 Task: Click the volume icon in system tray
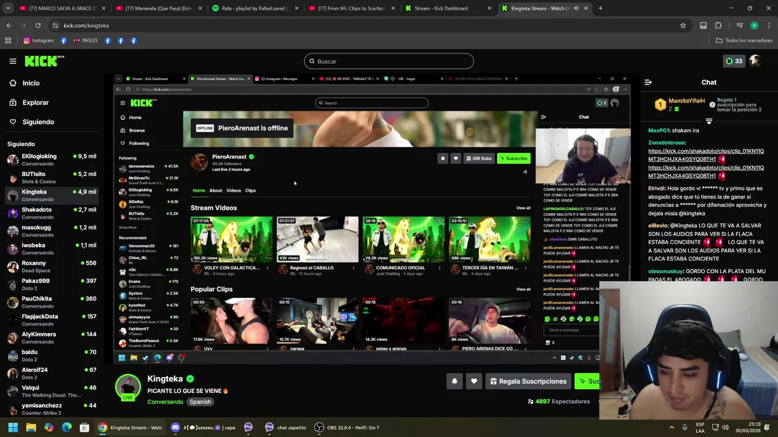(725, 427)
